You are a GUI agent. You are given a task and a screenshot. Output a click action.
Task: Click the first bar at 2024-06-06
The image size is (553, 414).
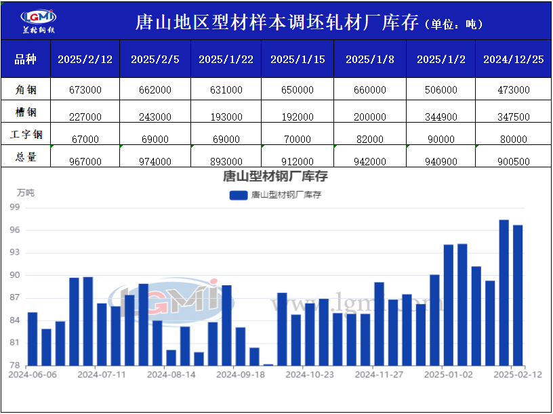33,338
